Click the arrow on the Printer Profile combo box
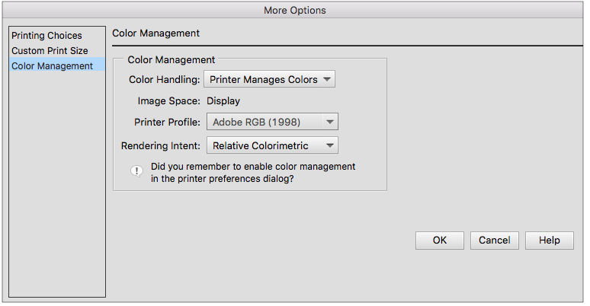Screen dimensions: 590x306 329,122
